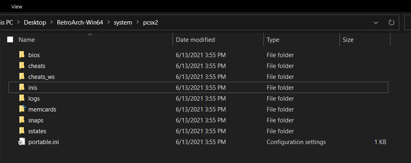The height and width of the screenshot is (163, 411).
Task: Select the cheats_ws folder name
Action: coord(41,77)
